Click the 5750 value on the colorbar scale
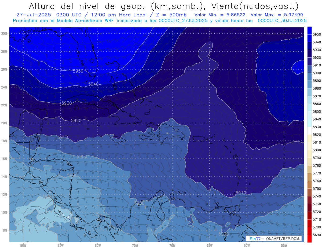 pos(317,189)
